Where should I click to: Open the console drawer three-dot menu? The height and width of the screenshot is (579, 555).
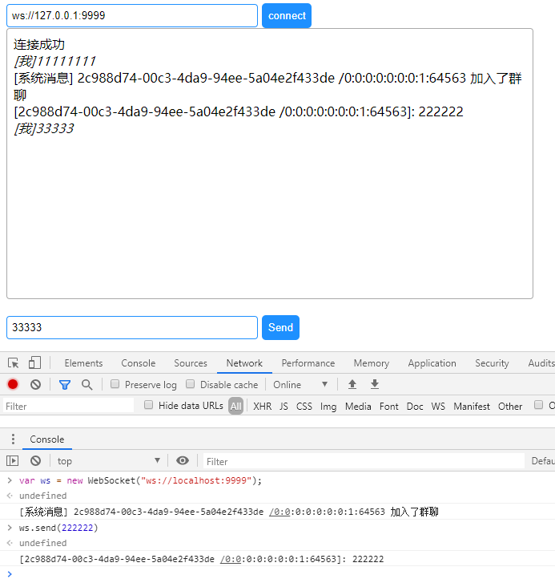pos(14,439)
